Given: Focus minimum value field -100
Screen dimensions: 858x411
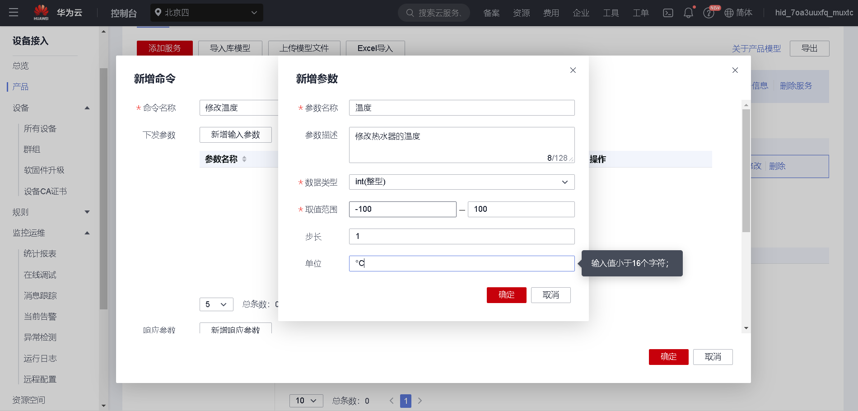Looking at the screenshot, I should click(x=403, y=209).
